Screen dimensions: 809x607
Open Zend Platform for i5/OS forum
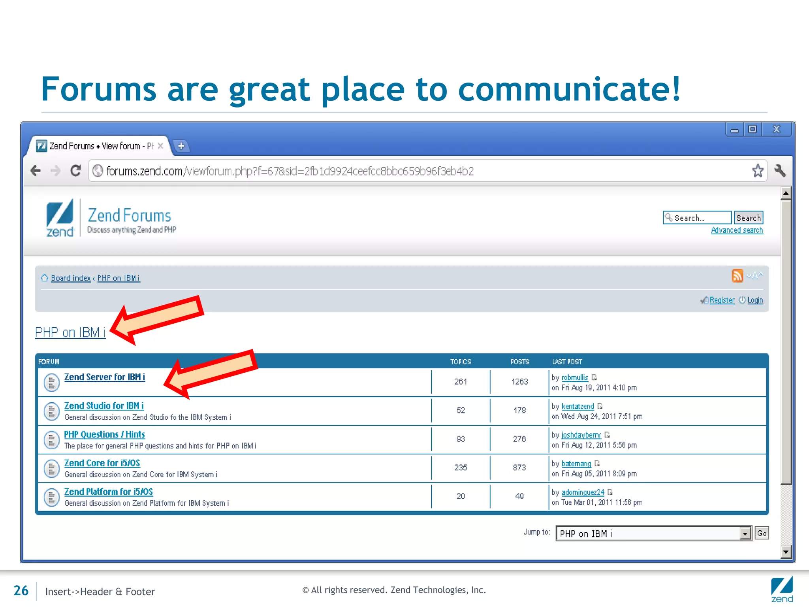(109, 492)
